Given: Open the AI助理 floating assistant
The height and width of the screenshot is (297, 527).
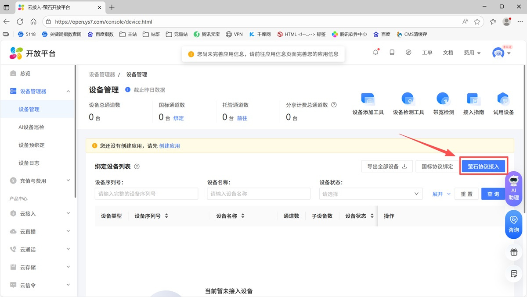Looking at the screenshot, I should 513,187.
